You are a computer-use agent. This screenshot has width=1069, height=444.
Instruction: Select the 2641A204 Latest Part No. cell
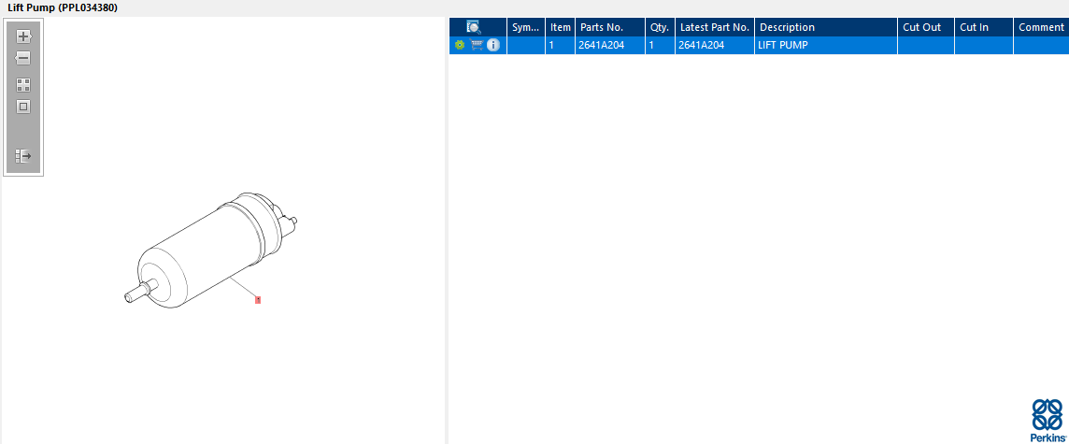(715, 46)
